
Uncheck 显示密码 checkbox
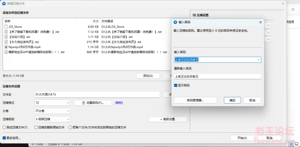pyautogui.click(x=175, y=85)
